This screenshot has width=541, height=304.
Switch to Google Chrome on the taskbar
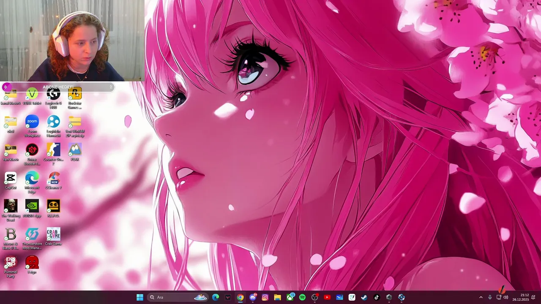click(x=240, y=297)
